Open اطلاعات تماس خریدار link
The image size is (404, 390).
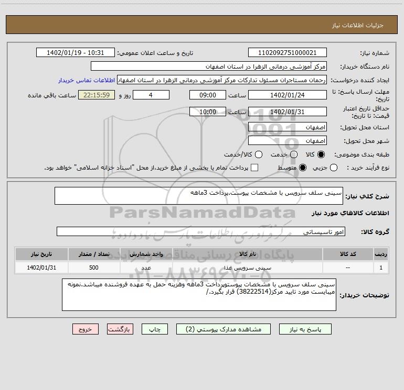(x=87, y=80)
